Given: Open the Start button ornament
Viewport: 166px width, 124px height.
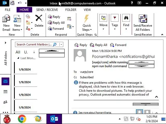Looking at the screenshot, I should pyautogui.click(x=7, y=119).
